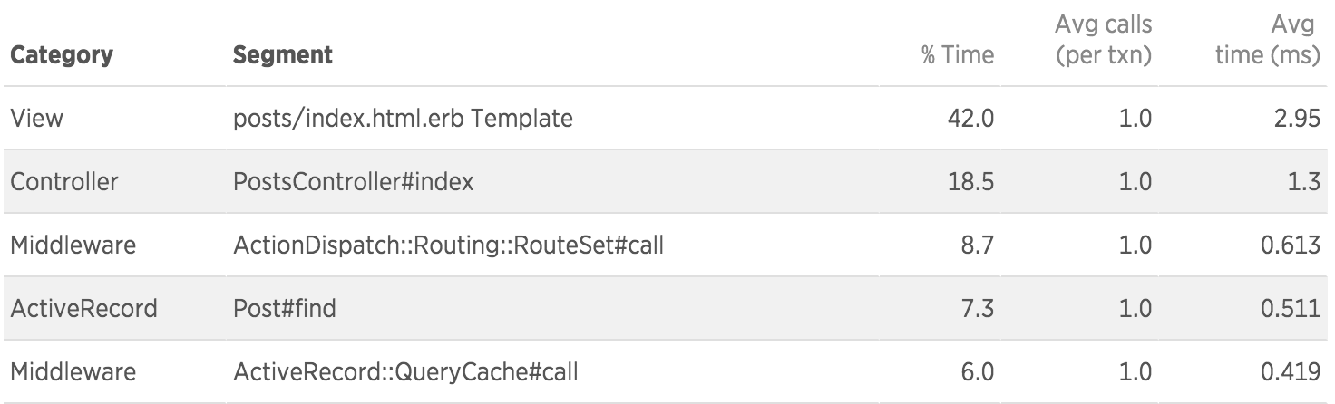Click the View category cell
Viewport: 1335px width, 404px height.
pos(36,118)
